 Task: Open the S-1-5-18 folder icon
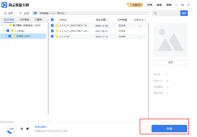[x=57, y=36]
